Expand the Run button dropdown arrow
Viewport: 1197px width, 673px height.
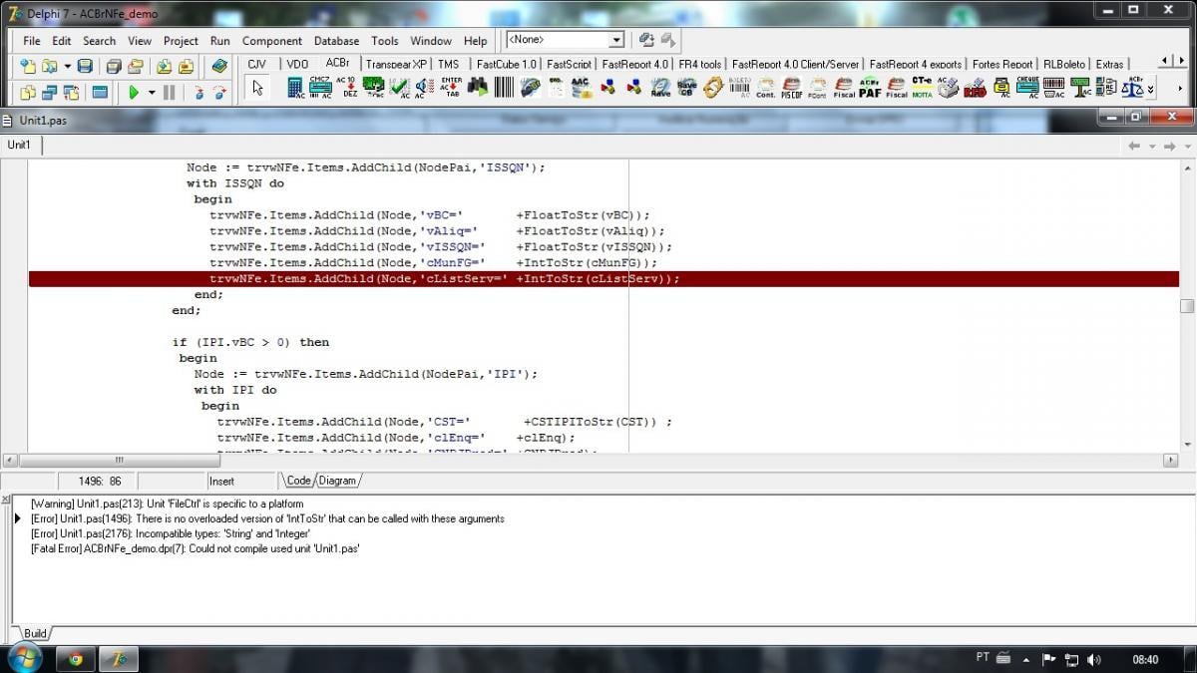pyautogui.click(x=152, y=92)
